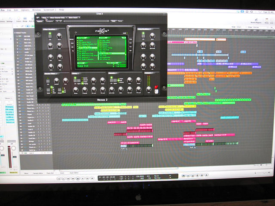Open Nexus arp tab button
Screen dimensions: 275x206
72,47
